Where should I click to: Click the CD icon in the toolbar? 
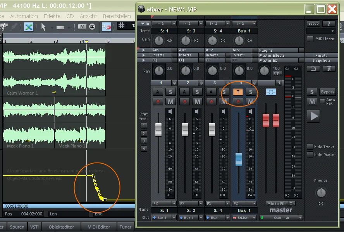click(92, 27)
